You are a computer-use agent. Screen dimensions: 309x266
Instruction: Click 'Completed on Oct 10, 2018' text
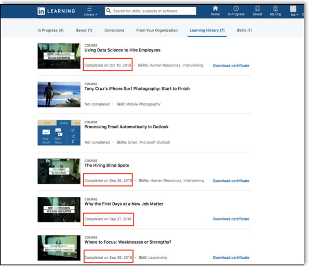[x=108, y=65]
